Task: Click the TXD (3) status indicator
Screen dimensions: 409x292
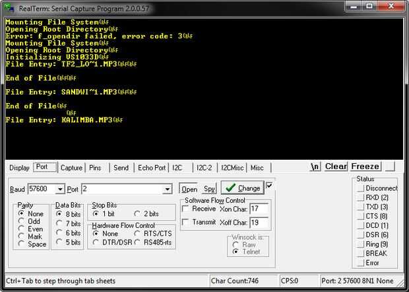Action: 361,207
